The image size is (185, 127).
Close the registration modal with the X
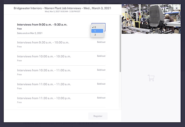coord(177,8)
